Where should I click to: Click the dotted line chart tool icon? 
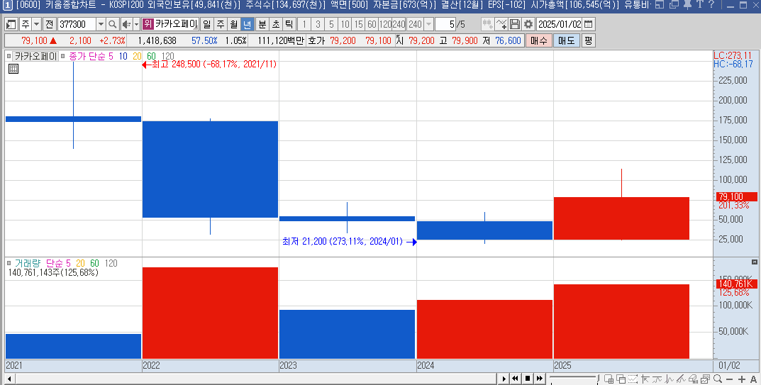point(633,379)
